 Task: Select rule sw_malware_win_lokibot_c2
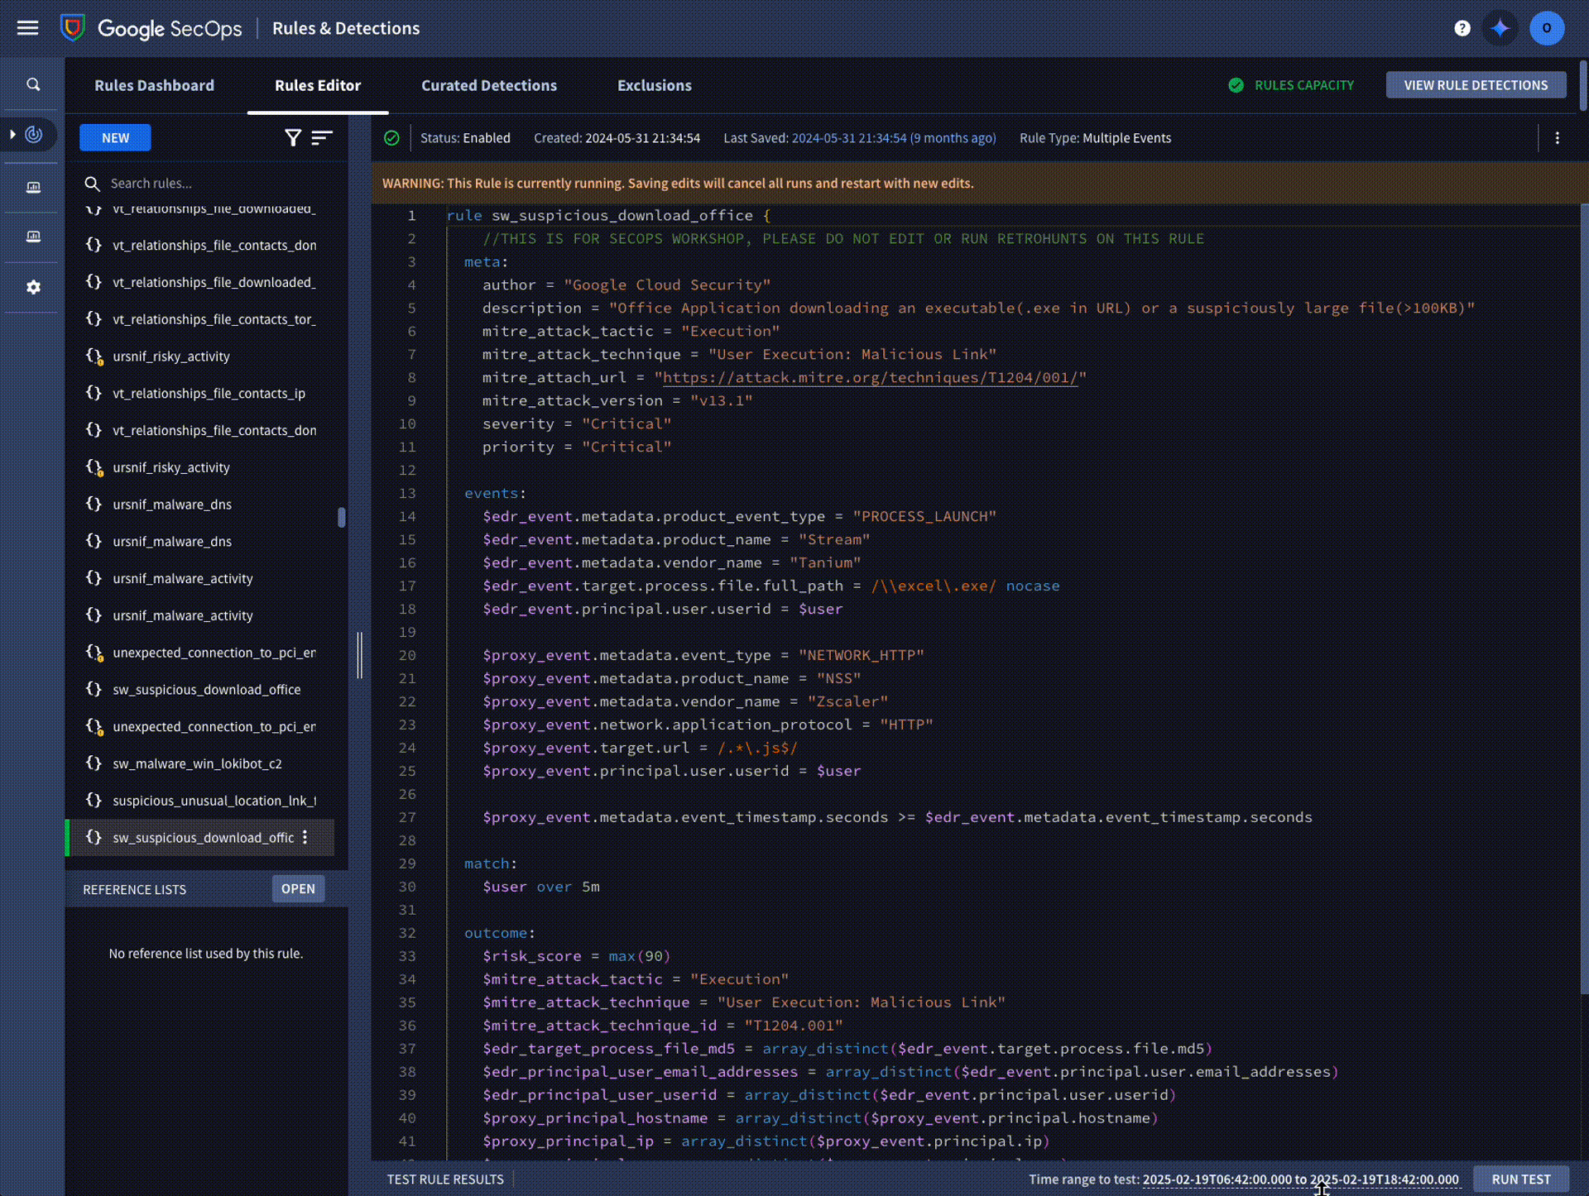[197, 763]
